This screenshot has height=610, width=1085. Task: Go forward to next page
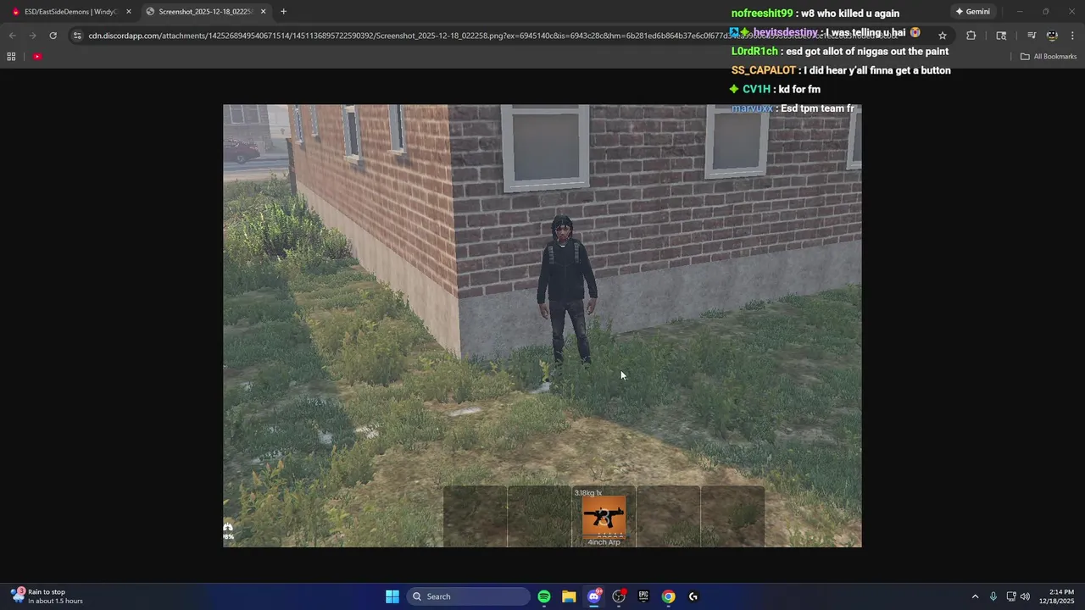pos(32,36)
